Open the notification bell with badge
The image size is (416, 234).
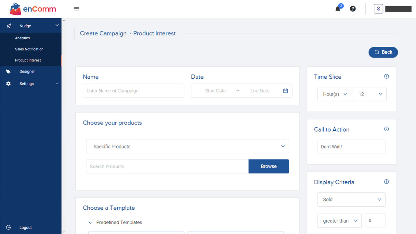(338, 9)
